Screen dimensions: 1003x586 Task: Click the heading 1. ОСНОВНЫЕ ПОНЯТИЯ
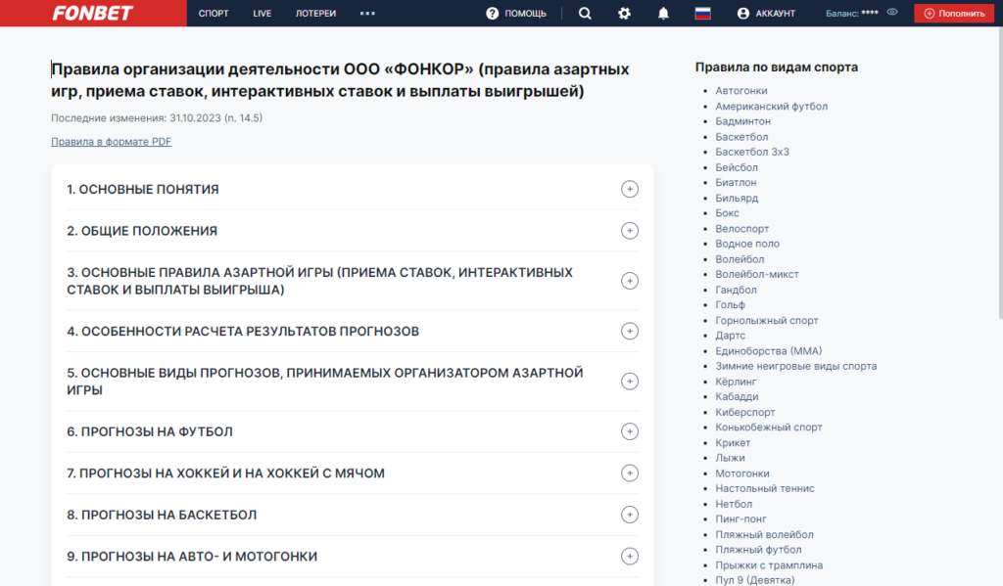(x=143, y=189)
